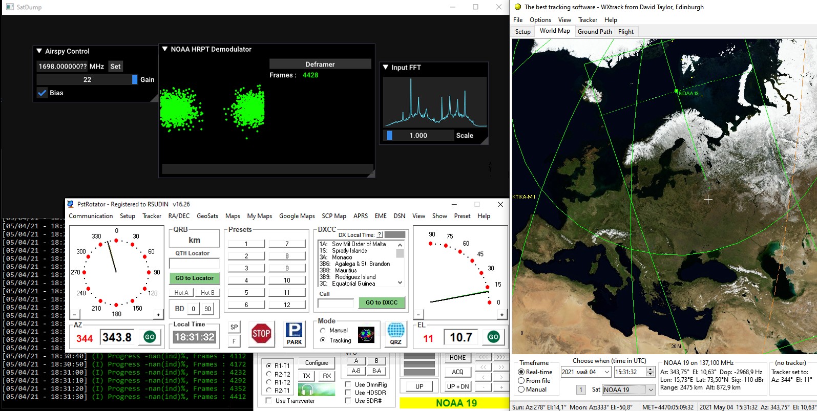This screenshot has width=817, height=411.
Task: Expand the date picker dropdown in WXtrack
Action: click(606, 372)
